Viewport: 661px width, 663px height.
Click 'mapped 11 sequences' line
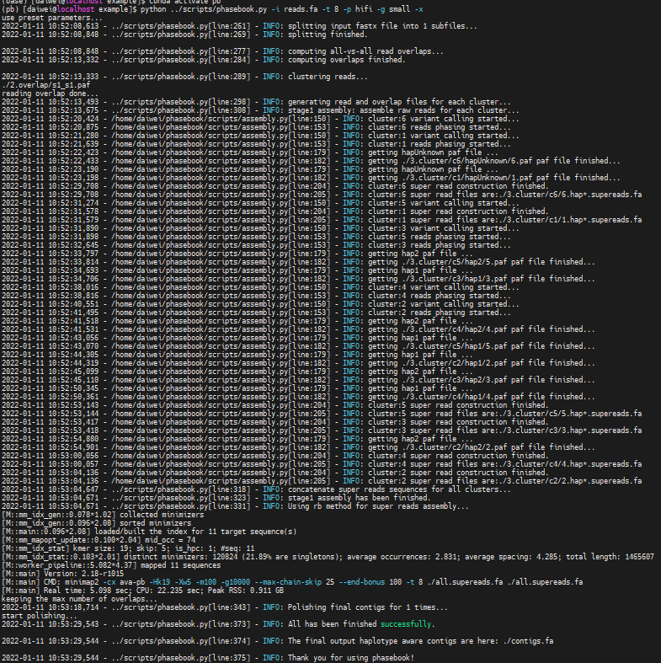[111, 566]
